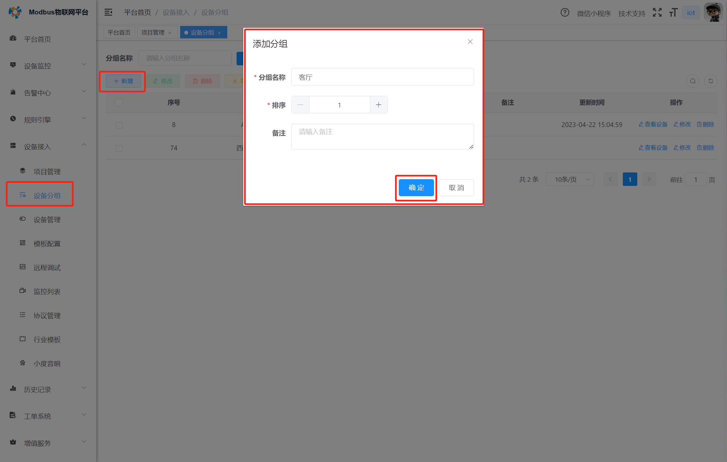Click the 备注 textarea field
727x462 pixels.
click(x=382, y=137)
